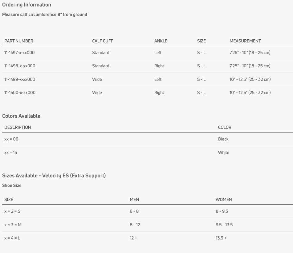
Task: Click the Black color value
Action: pos(223,139)
